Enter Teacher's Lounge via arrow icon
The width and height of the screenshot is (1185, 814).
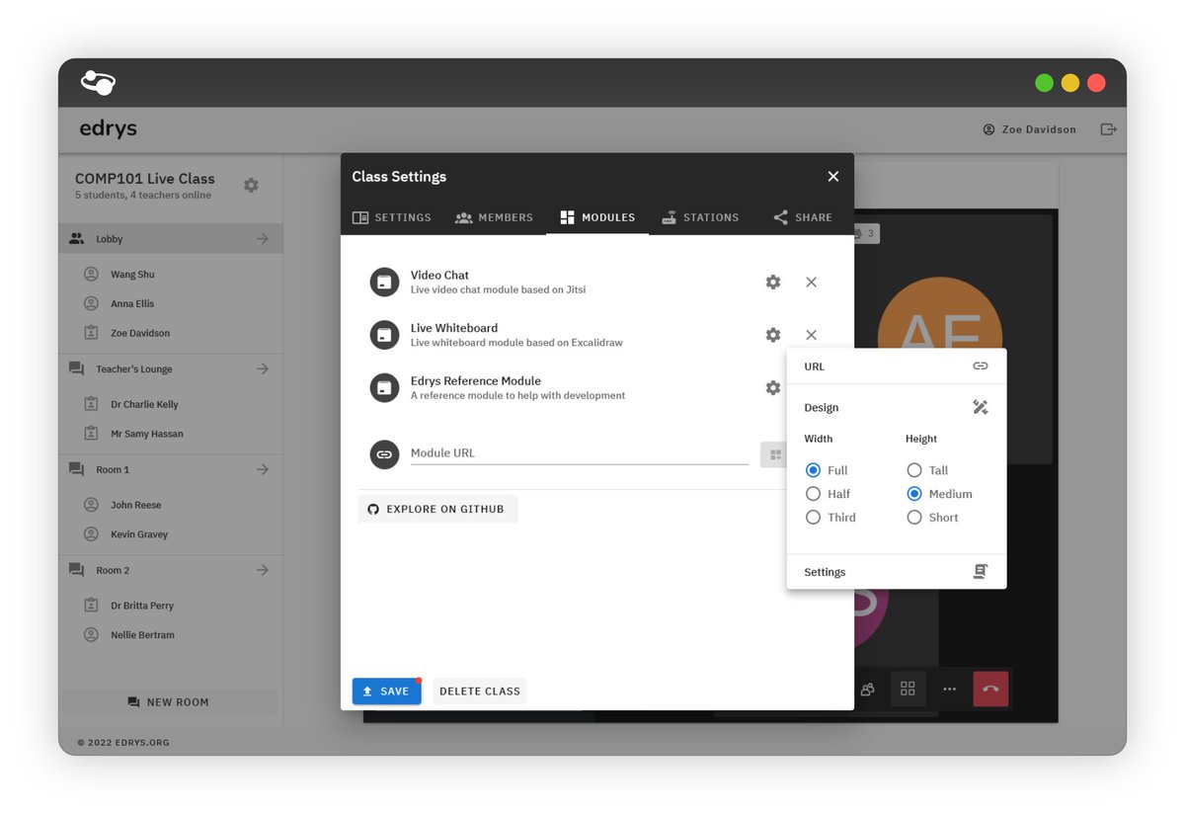click(x=263, y=368)
